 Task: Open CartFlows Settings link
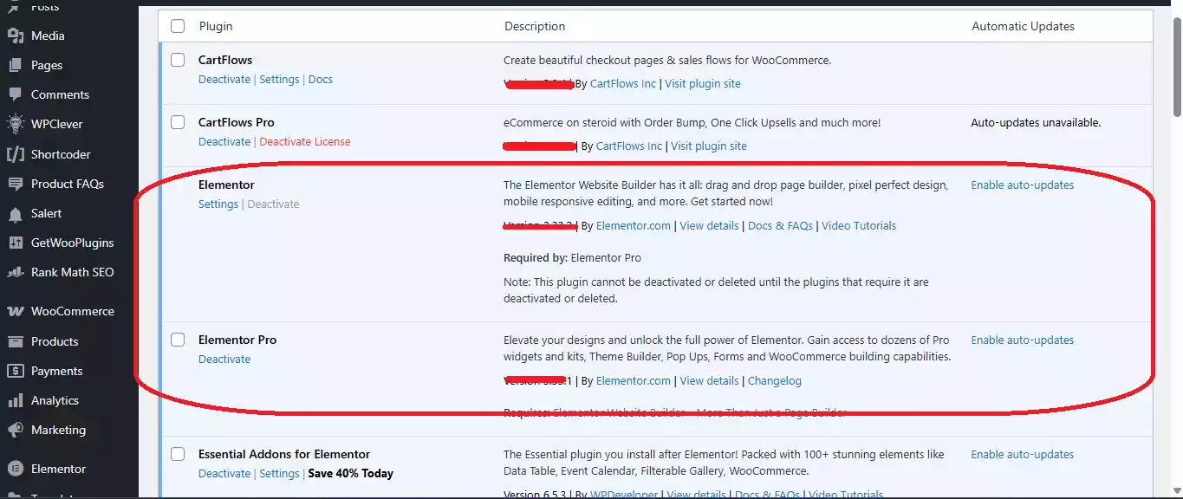coord(279,79)
